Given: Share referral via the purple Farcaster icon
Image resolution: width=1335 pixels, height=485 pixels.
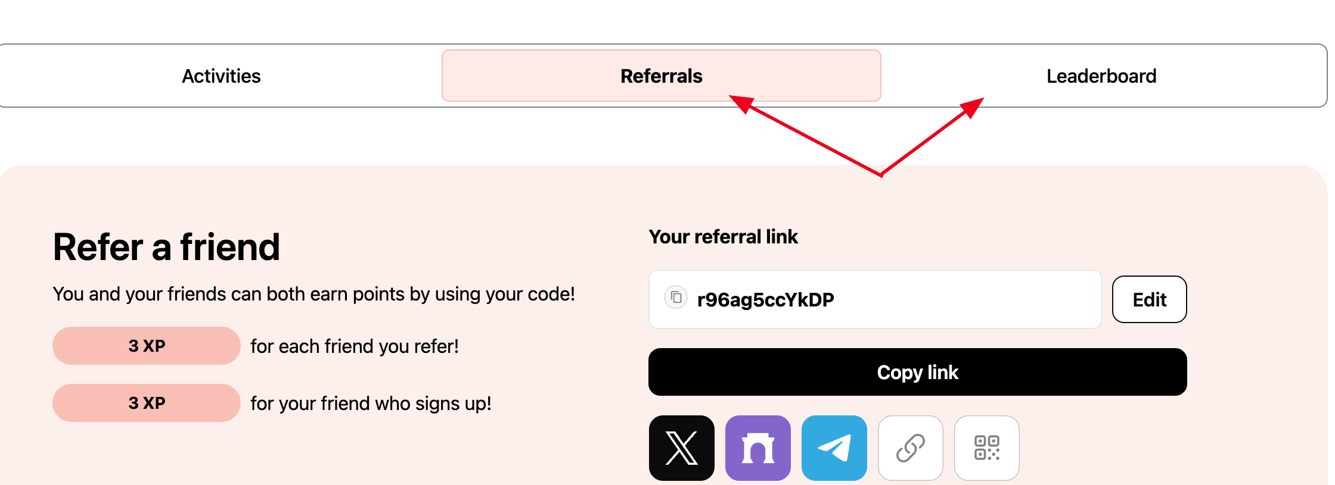Looking at the screenshot, I should (757, 448).
